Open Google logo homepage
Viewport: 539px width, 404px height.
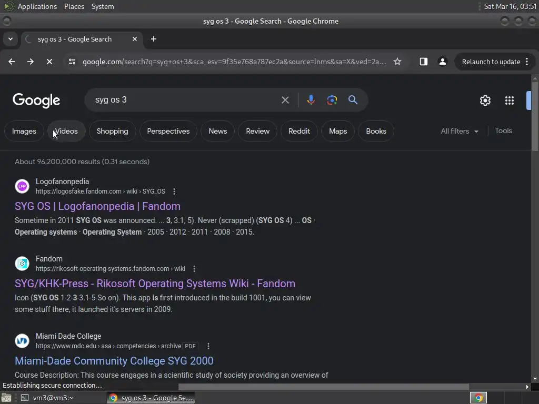tap(36, 100)
